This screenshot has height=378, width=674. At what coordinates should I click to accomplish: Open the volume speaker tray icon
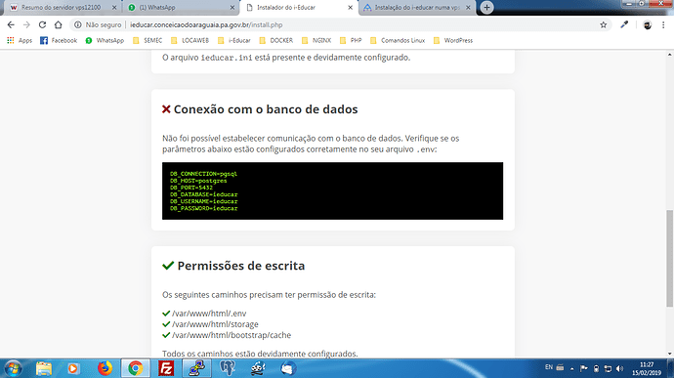619,368
